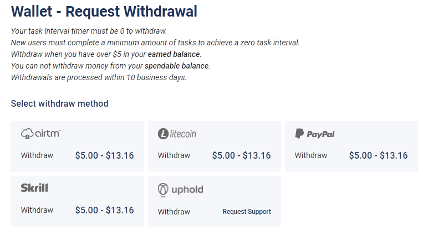Click the Litecoin logo
The height and width of the screenshot is (241, 423).
(177, 134)
